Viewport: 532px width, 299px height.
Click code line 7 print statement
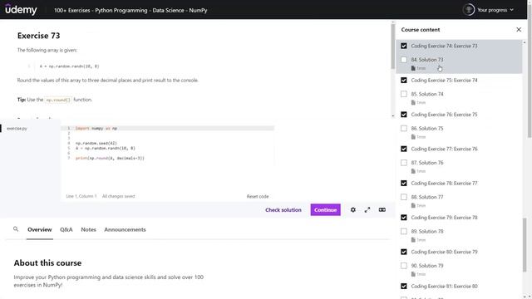pyautogui.click(x=110, y=158)
